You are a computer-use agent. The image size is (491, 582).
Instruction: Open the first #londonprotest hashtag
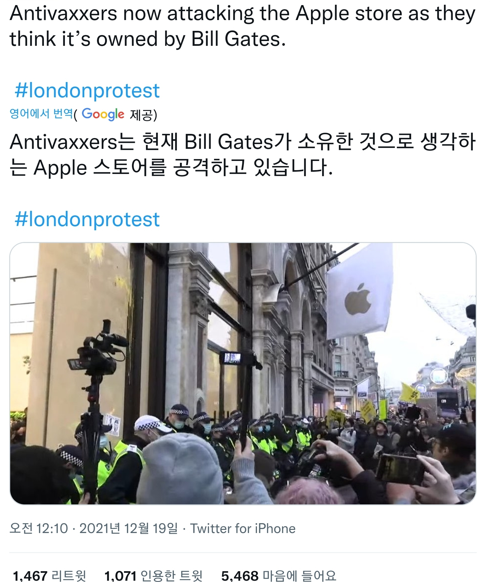(x=87, y=91)
